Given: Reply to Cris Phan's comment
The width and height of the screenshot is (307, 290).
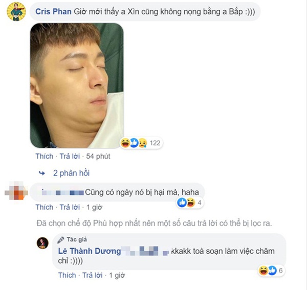Looking at the screenshot, I should tap(70, 157).
